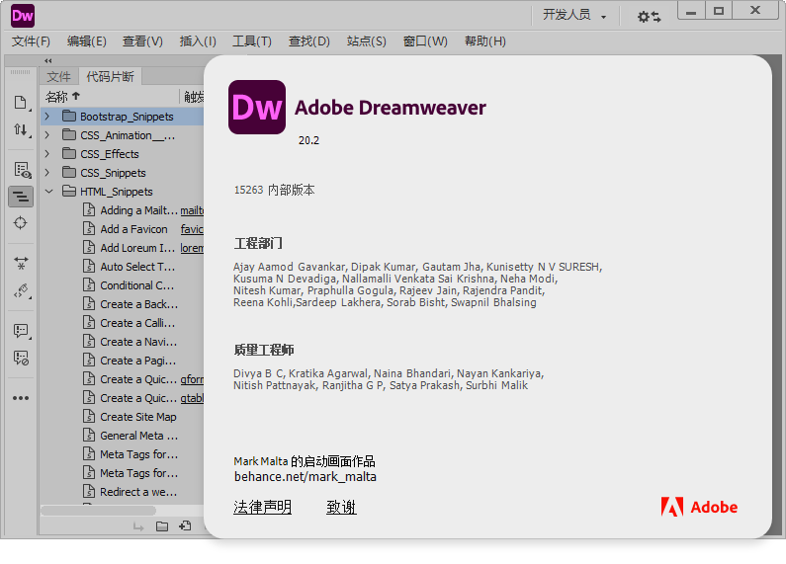Click the Apply Comment icon

pos(21,331)
